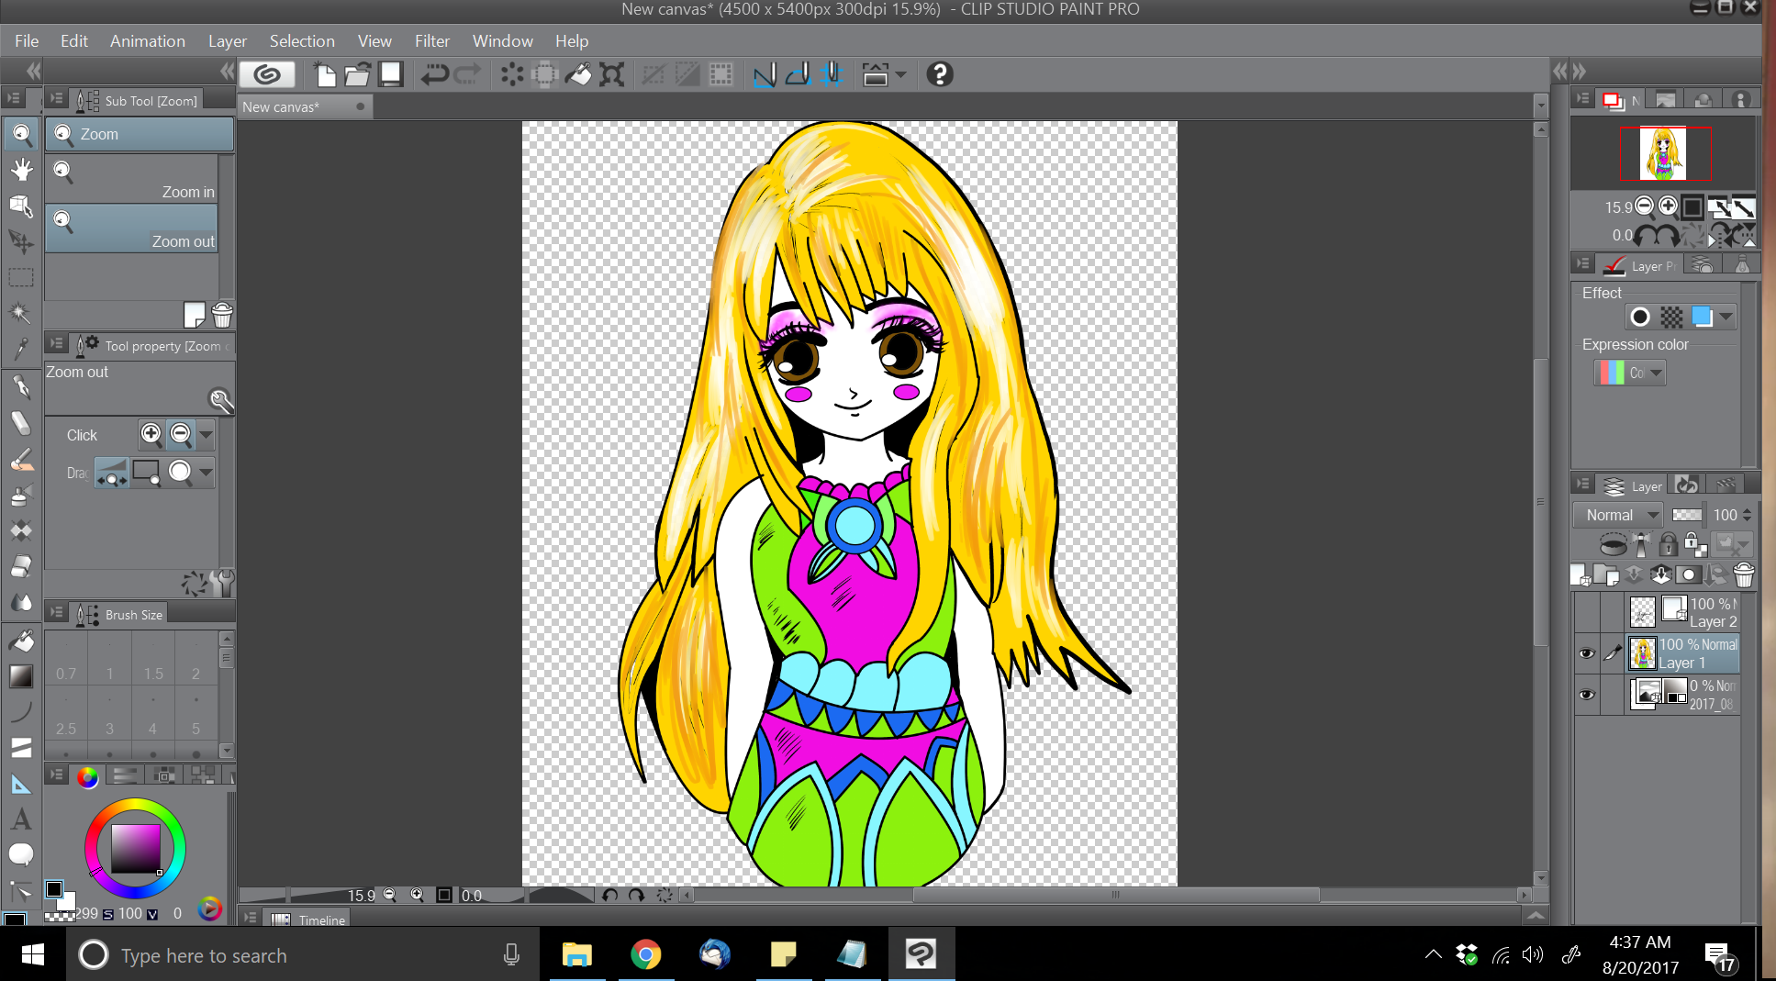The height and width of the screenshot is (981, 1776).
Task: Select the Gradient tool
Action: coord(21,676)
